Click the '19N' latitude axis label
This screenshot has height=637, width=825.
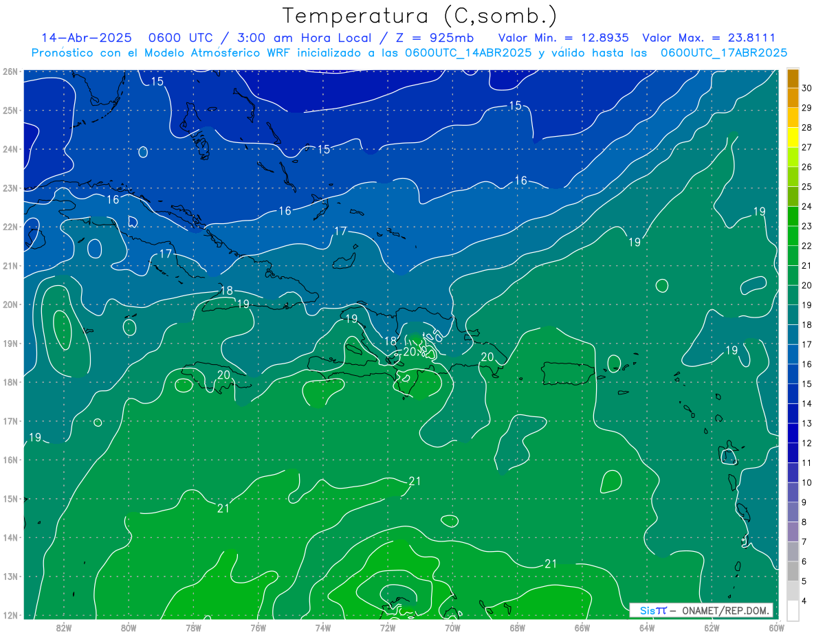(x=10, y=344)
